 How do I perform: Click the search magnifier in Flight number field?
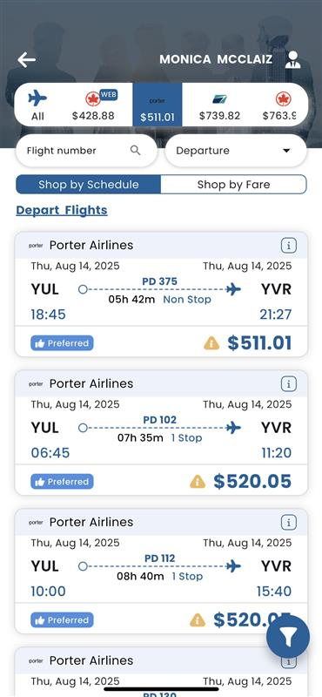pos(136,150)
